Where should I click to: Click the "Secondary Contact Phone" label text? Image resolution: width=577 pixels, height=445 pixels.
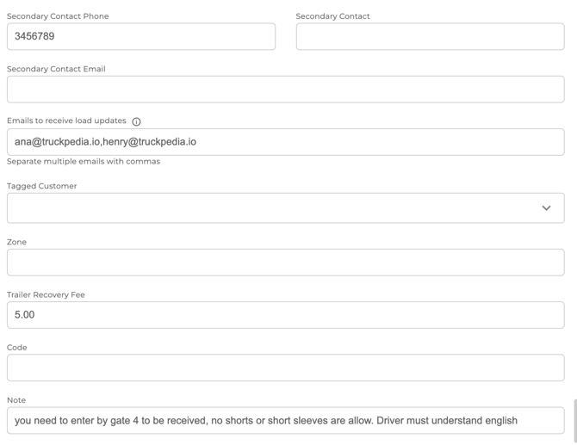point(58,16)
